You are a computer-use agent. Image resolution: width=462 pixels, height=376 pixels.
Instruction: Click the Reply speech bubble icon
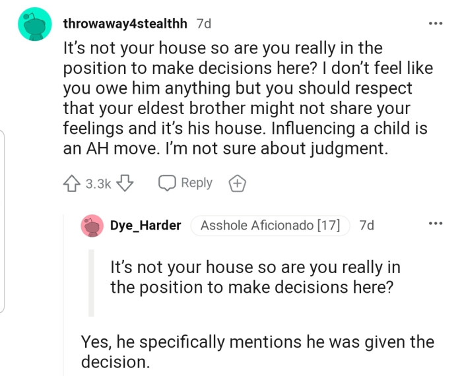pos(166,183)
